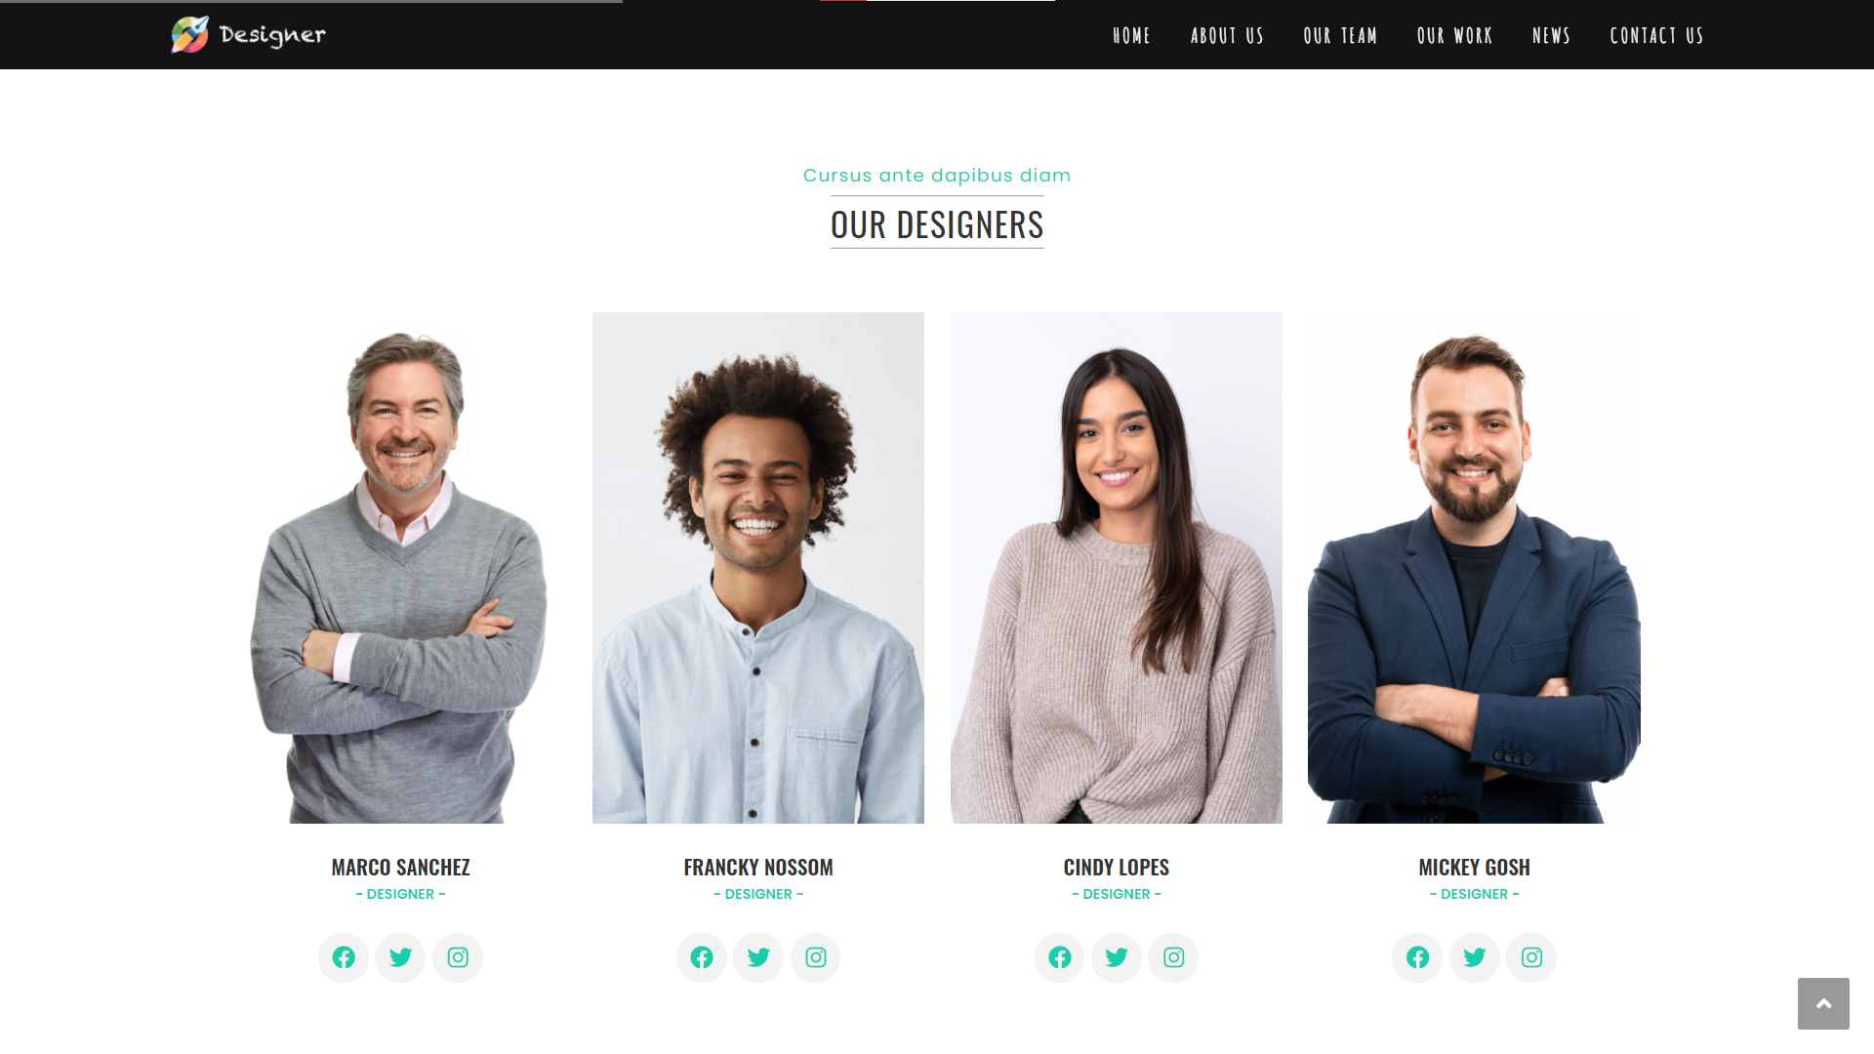Click Mickey Gosh's Twitter icon
This screenshot has width=1874, height=1054.
[x=1475, y=957]
